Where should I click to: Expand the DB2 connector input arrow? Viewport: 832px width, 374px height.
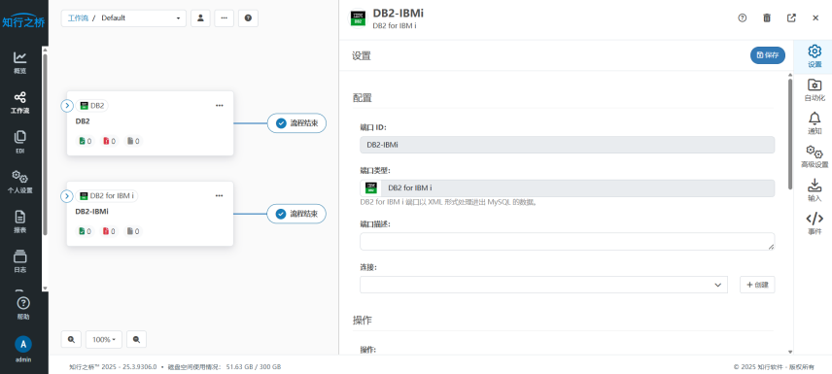[67, 106]
